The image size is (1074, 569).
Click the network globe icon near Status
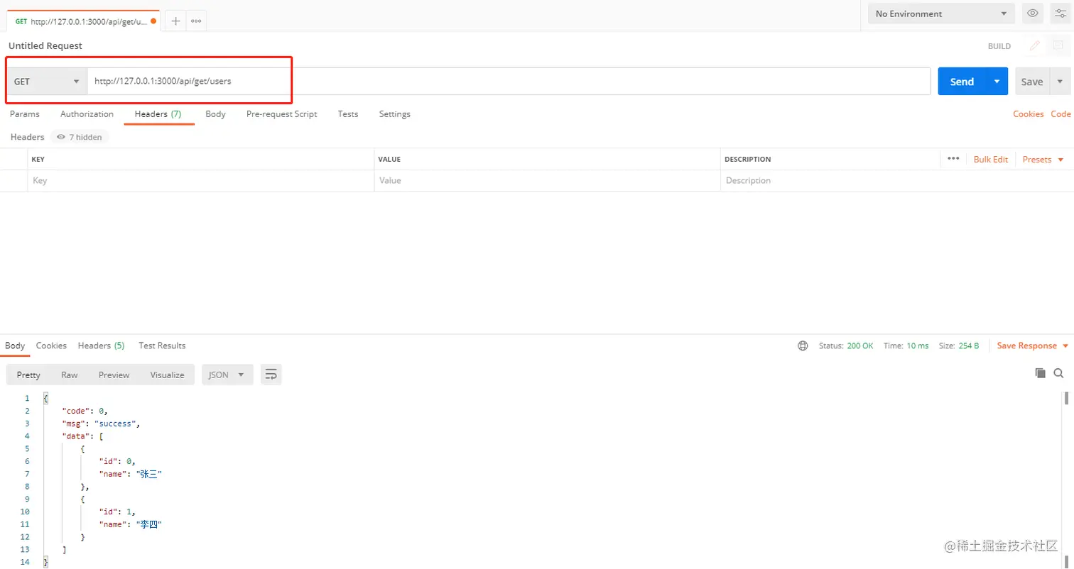coord(803,346)
